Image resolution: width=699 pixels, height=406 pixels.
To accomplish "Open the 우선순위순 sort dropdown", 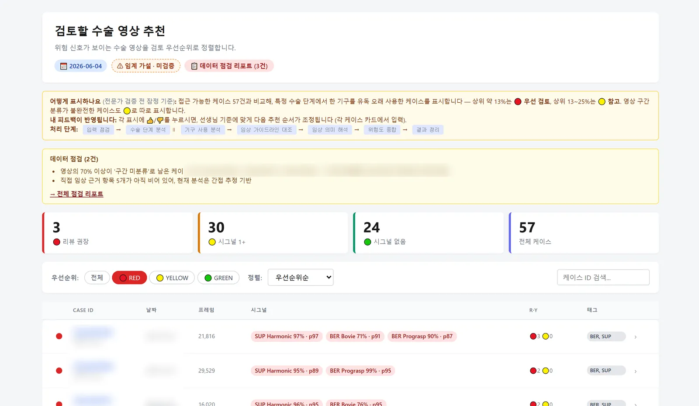I will point(301,278).
